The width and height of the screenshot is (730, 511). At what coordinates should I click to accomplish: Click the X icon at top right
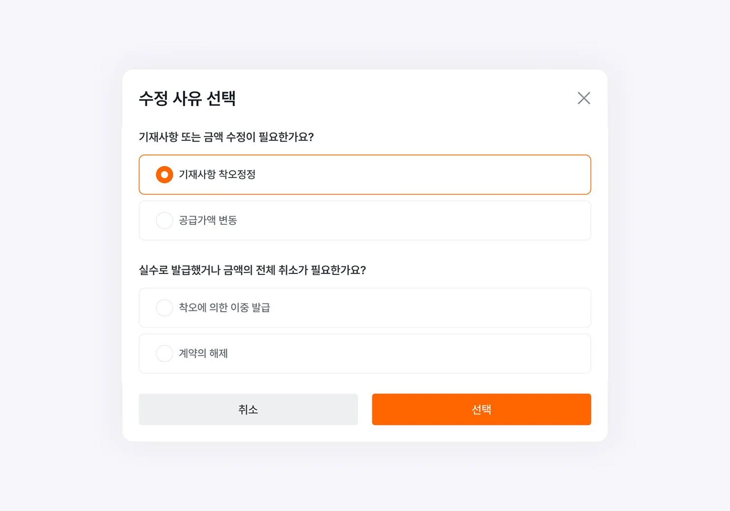(x=584, y=98)
